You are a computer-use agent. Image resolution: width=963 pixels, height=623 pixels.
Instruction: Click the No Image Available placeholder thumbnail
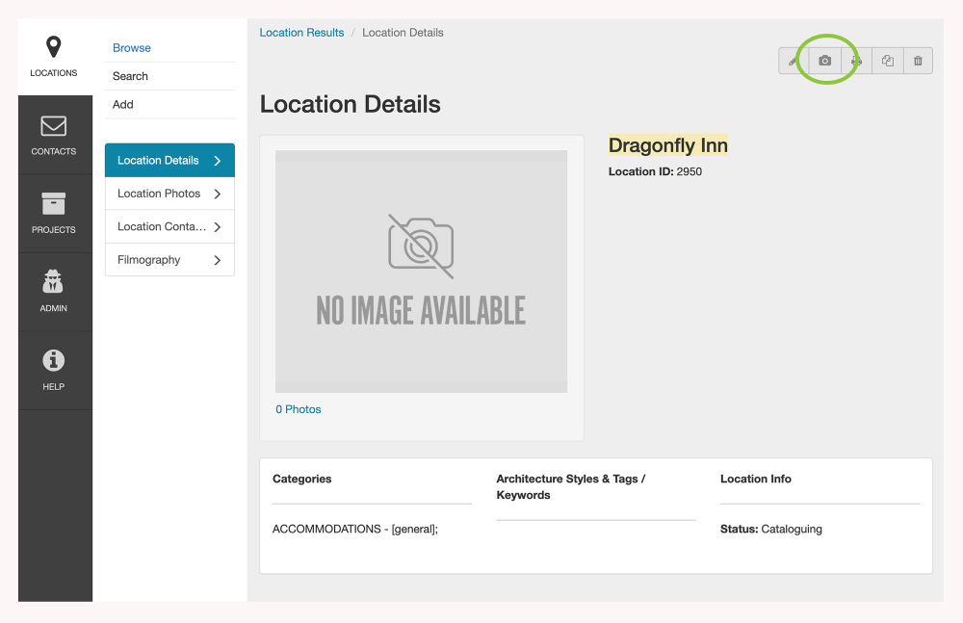tap(422, 272)
